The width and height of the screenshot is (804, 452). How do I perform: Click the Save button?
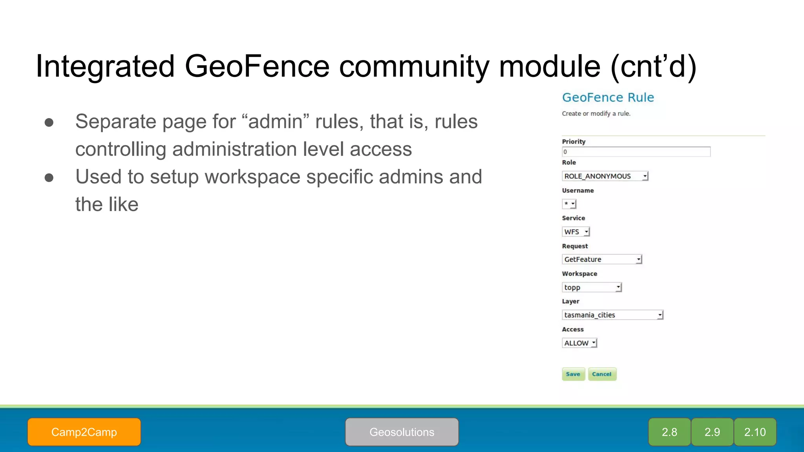573,374
